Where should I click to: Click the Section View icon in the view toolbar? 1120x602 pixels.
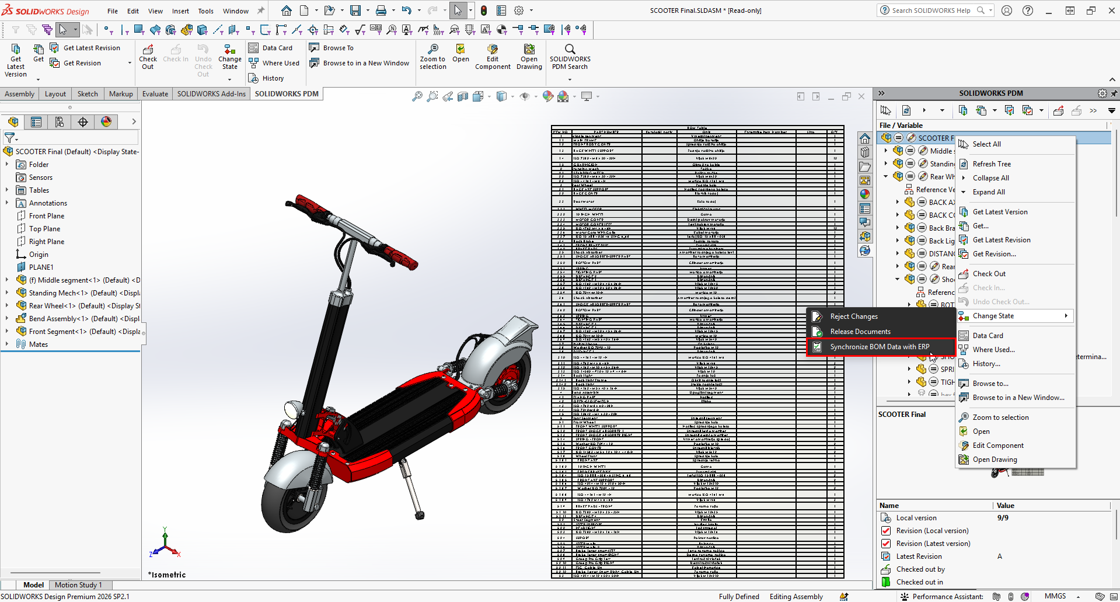tap(463, 96)
